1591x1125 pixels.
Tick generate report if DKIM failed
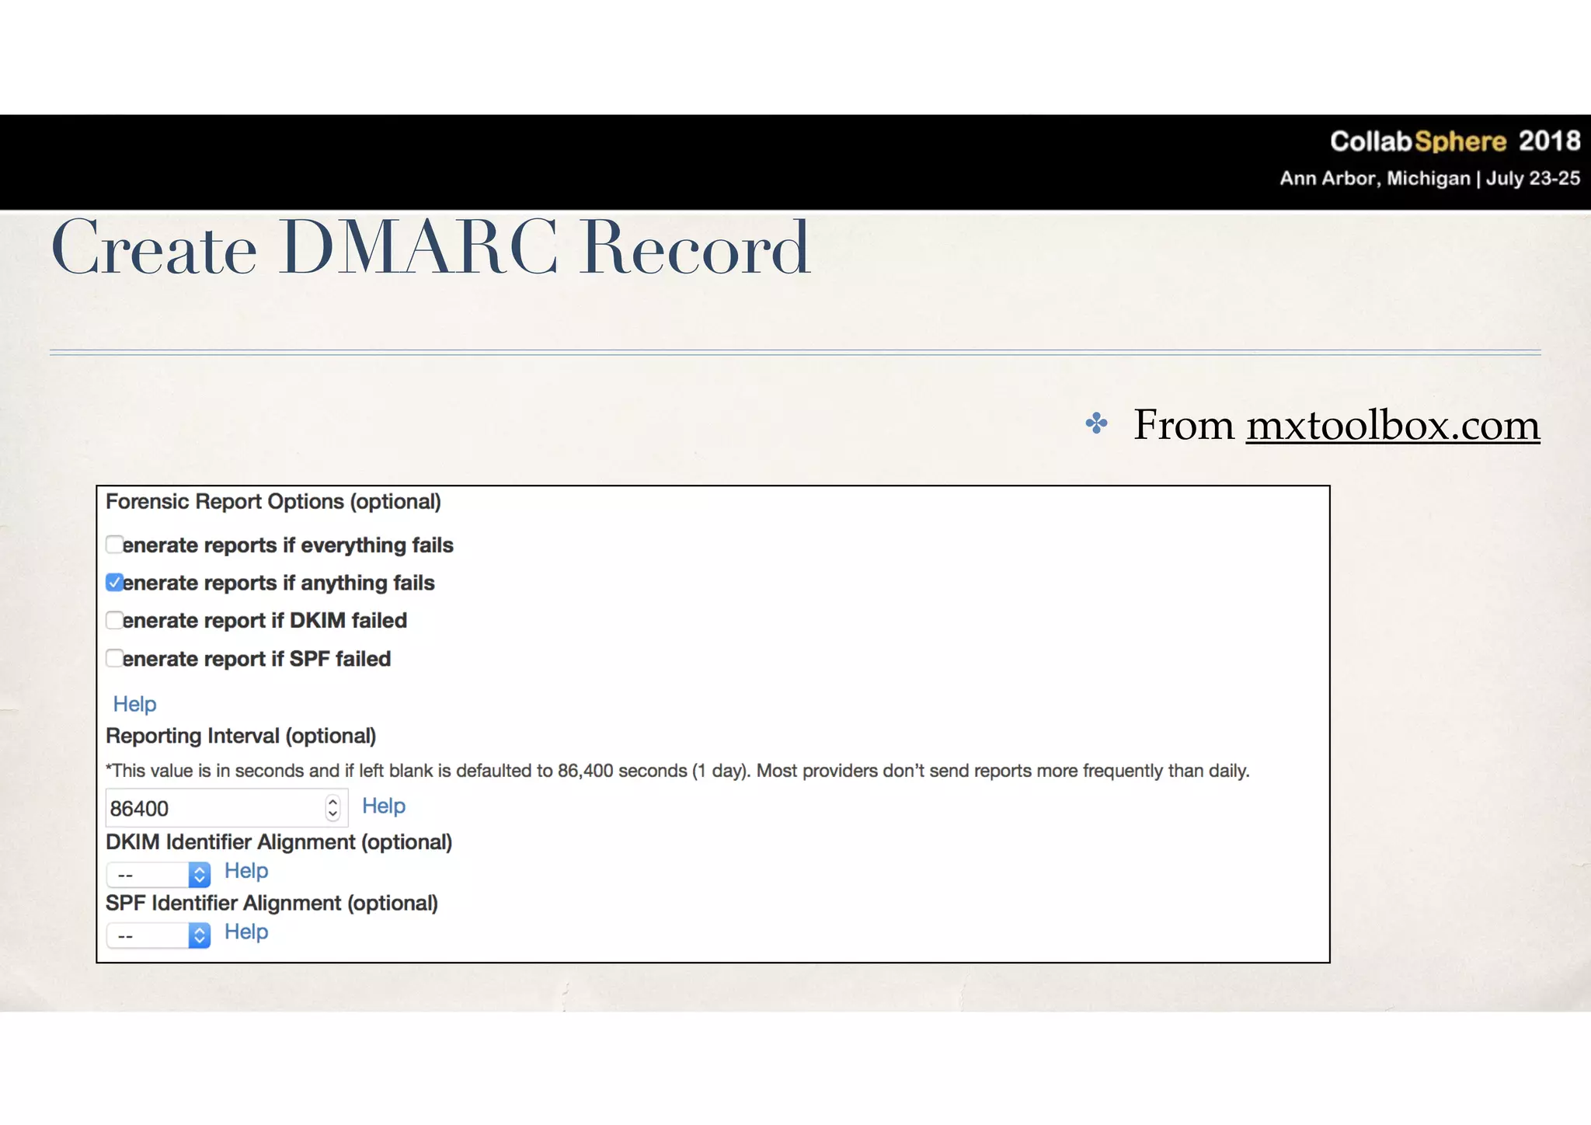pyautogui.click(x=114, y=620)
